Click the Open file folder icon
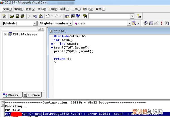Viewport: 170px width, 117px height. (x=12, y=16)
